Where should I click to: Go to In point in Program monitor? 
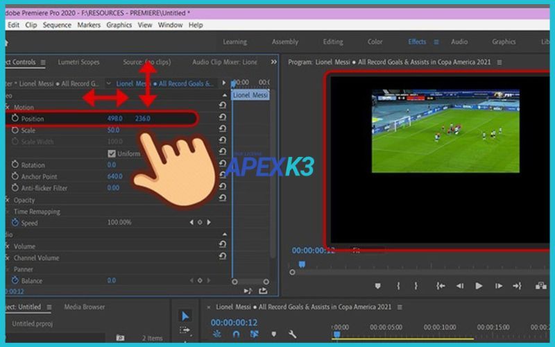click(x=441, y=286)
